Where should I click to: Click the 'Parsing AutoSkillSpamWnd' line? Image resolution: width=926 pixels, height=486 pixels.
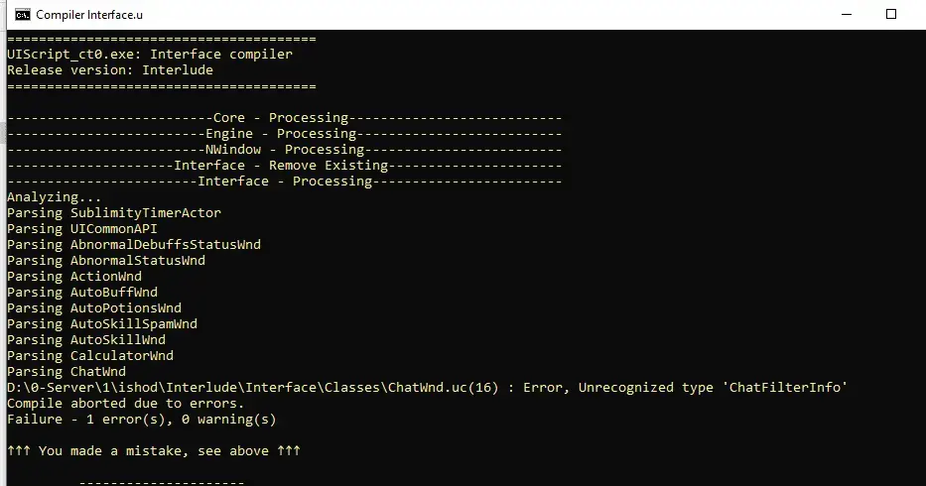[102, 323]
